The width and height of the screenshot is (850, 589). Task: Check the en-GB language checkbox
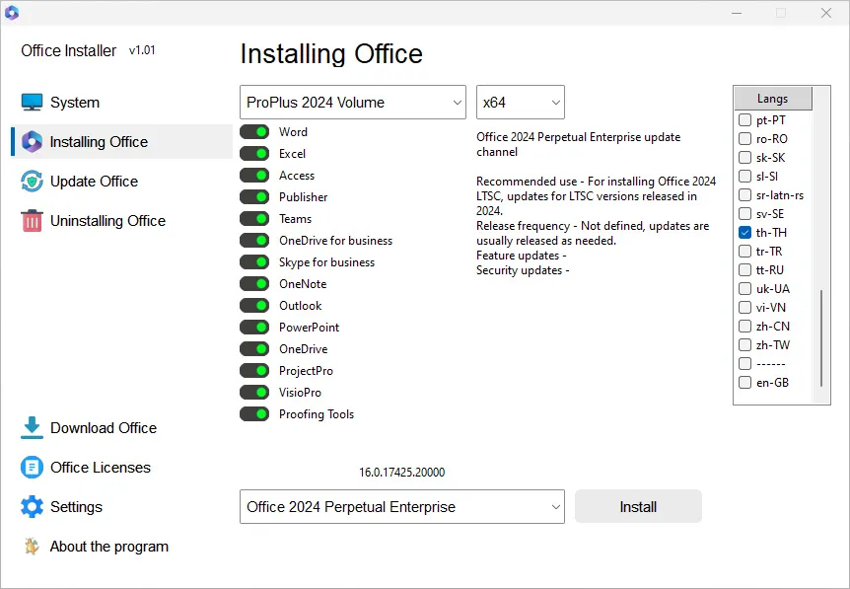(744, 383)
